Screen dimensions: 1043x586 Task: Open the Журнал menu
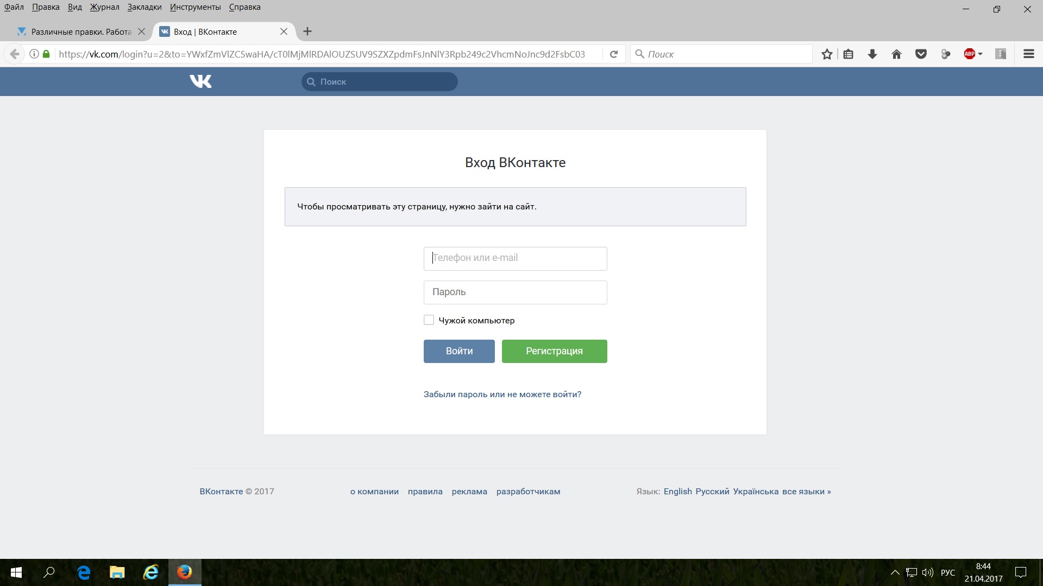pos(105,7)
